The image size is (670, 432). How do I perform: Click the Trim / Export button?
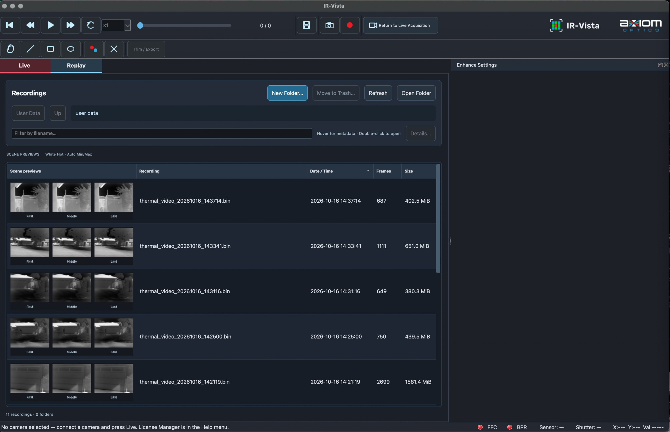click(146, 49)
